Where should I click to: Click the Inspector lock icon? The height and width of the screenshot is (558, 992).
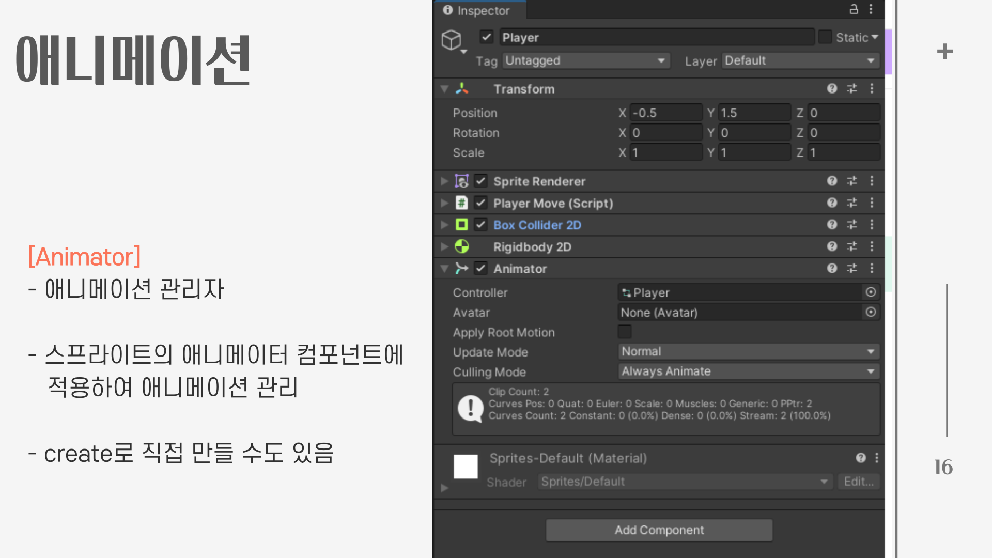(x=854, y=9)
